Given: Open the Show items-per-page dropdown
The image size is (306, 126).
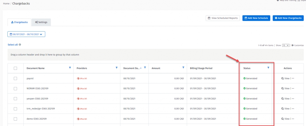Looking at the screenshot, I should (286, 45).
